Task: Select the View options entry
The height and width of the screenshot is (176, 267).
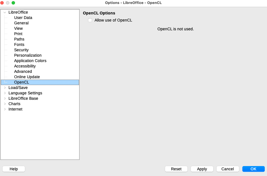Action: click(18, 28)
